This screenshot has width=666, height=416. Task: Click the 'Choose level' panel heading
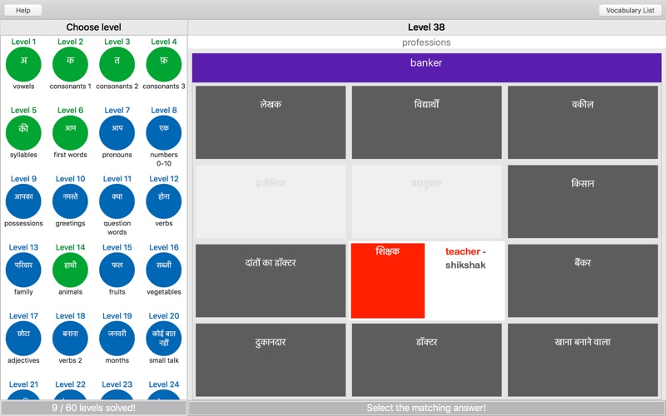93,27
